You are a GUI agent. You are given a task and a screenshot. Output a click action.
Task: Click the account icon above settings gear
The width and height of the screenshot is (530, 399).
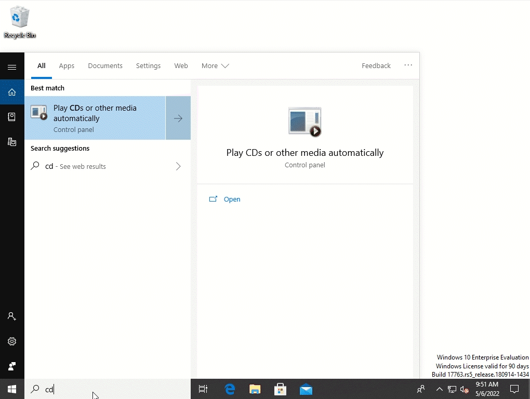[12, 316]
